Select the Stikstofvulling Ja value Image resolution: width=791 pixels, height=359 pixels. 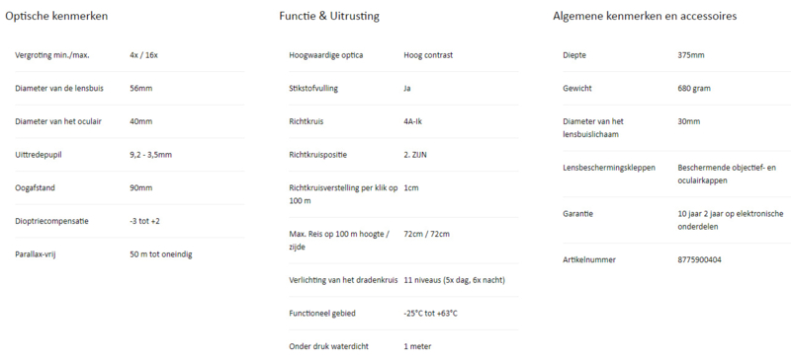click(x=407, y=89)
